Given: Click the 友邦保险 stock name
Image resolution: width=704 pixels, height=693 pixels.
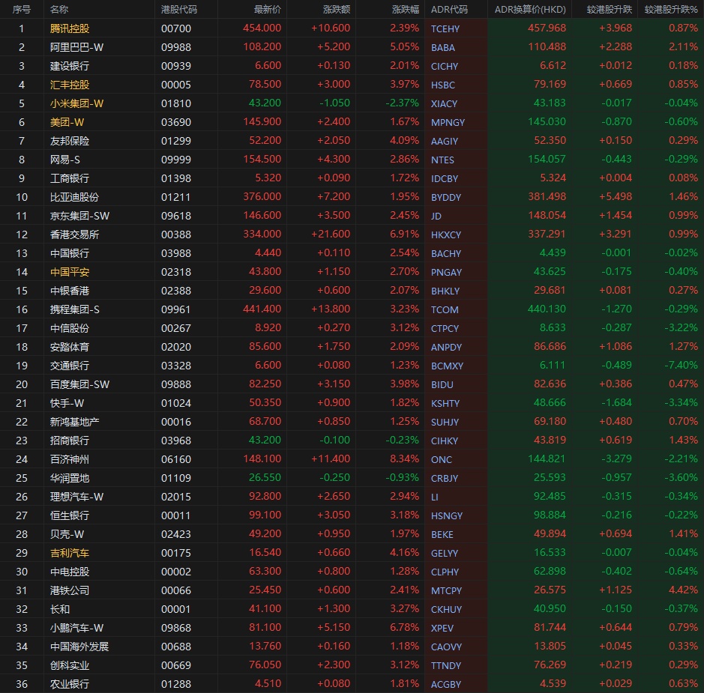Looking at the screenshot, I should tap(70, 141).
